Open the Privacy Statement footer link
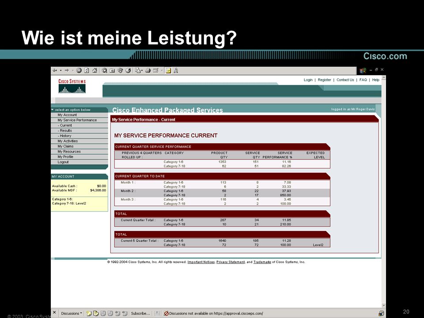 [x=231, y=262]
